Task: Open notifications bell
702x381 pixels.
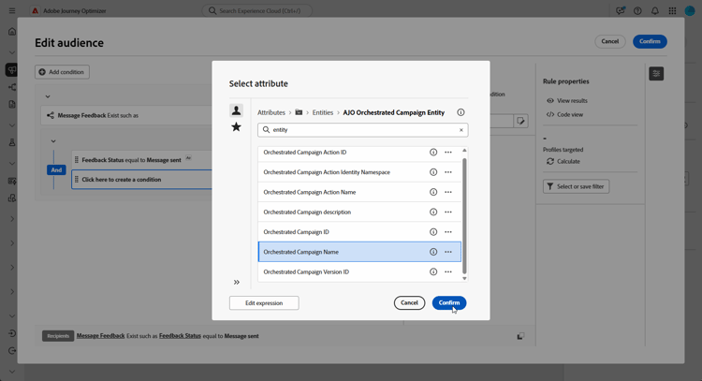Action: 655,10
